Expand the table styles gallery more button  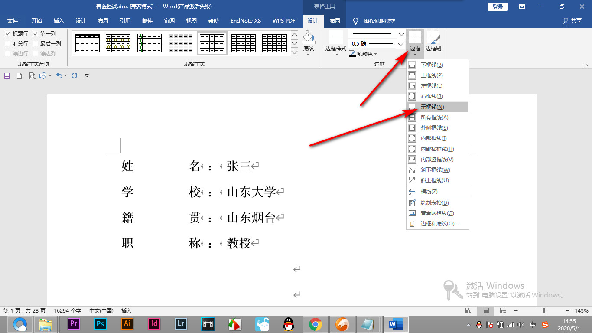click(x=294, y=52)
